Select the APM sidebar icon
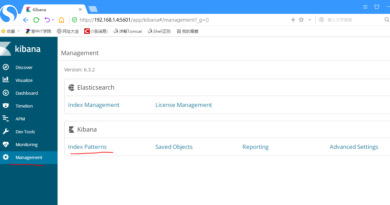This screenshot has width=390, height=205. click(x=6, y=118)
